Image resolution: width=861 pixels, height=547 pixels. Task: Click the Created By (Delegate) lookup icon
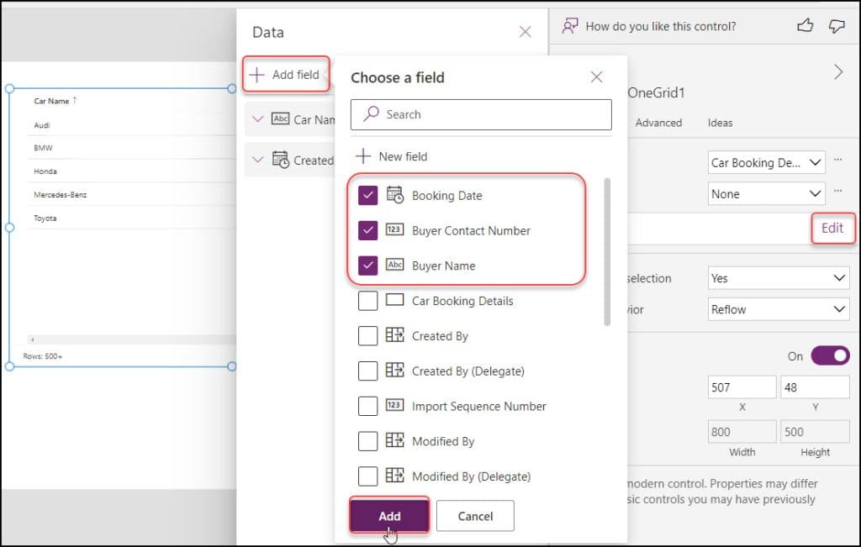pyautogui.click(x=395, y=370)
